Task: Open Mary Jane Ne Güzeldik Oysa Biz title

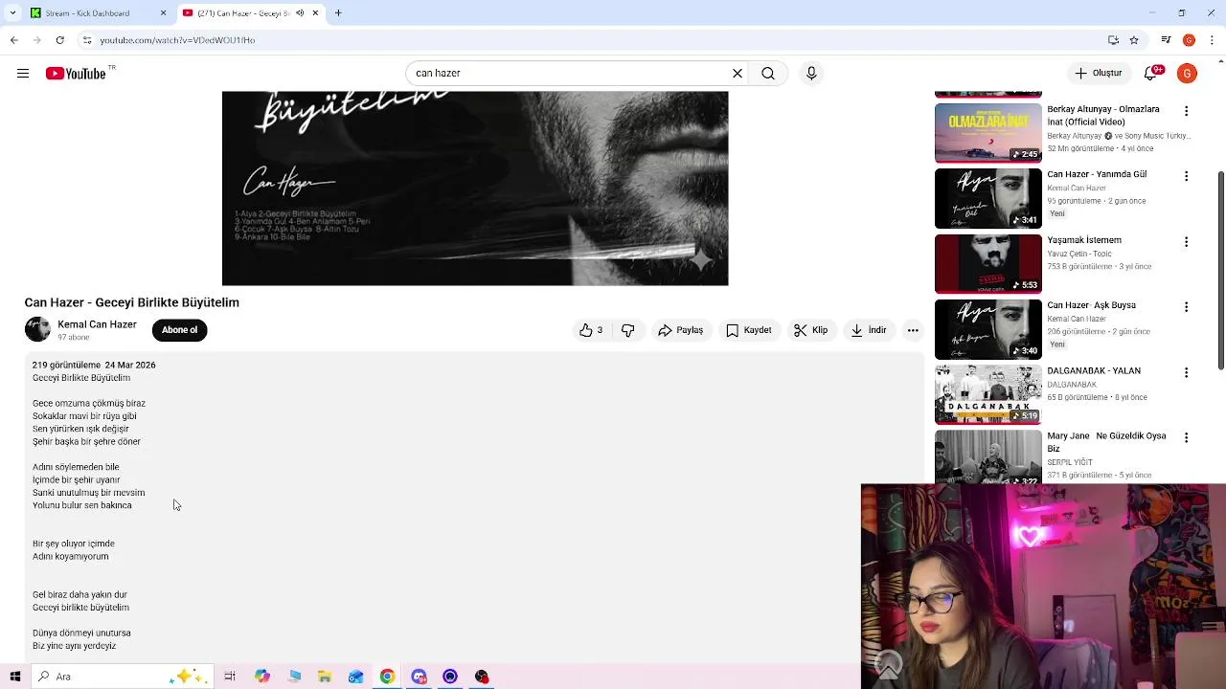Action: click(x=1106, y=442)
